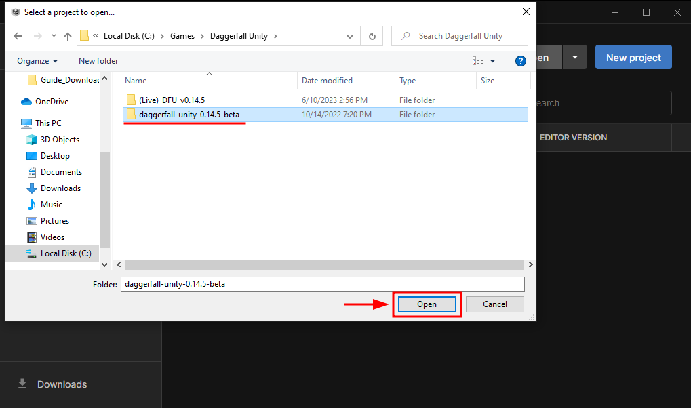The image size is (691, 408).
Task: Close the Select a project dialog
Action: click(x=526, y=12)
